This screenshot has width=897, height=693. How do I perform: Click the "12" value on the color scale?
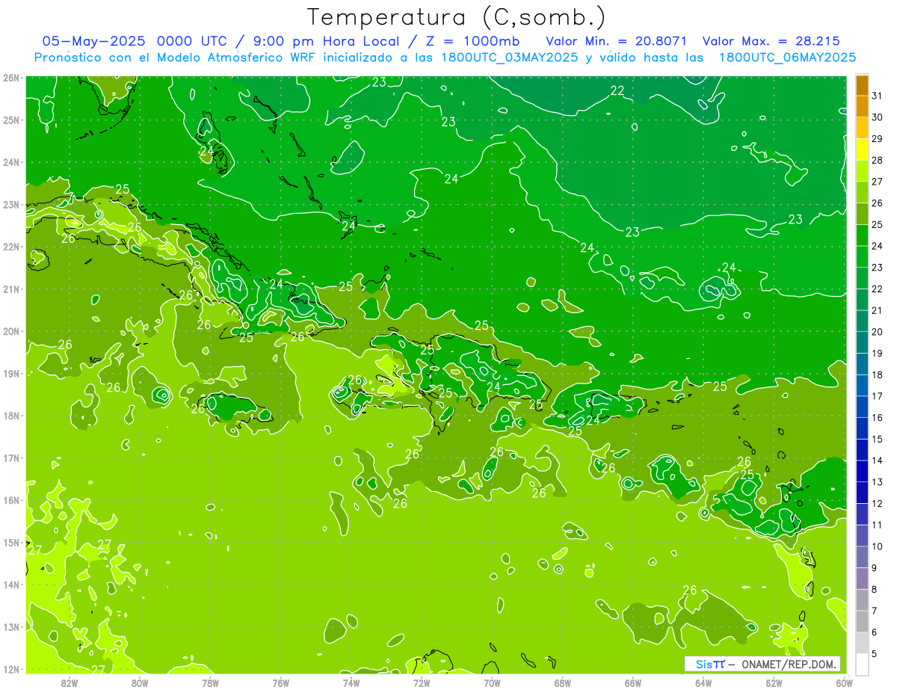[x=878, y=503]
